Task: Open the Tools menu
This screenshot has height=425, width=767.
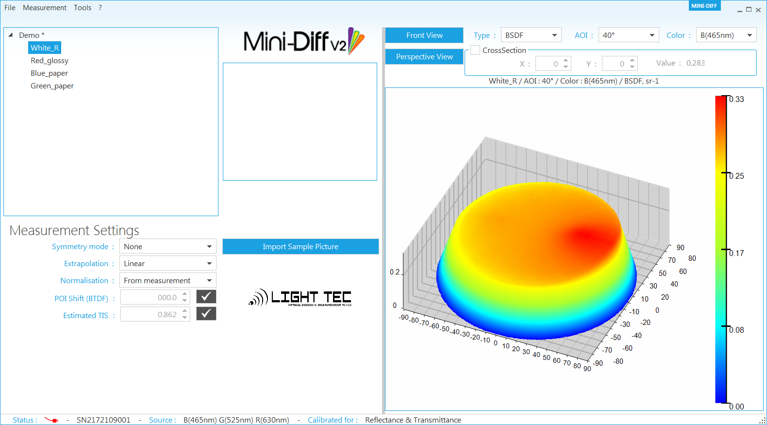Action: click(83, 8)
